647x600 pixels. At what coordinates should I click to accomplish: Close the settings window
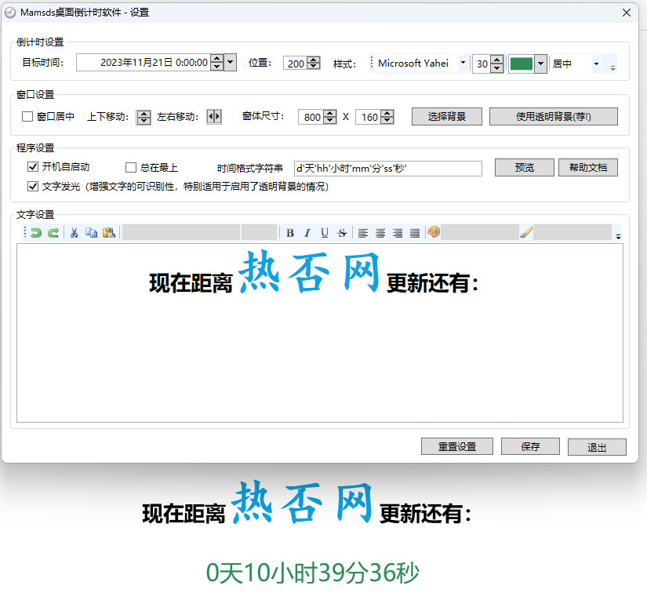tap(627, 13)
